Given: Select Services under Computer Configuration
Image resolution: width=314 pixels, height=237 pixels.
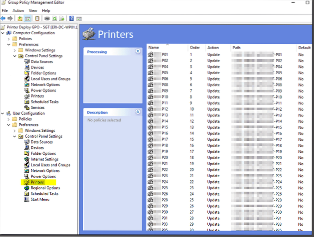Looking at the screenshot, I should pos(37,107).
